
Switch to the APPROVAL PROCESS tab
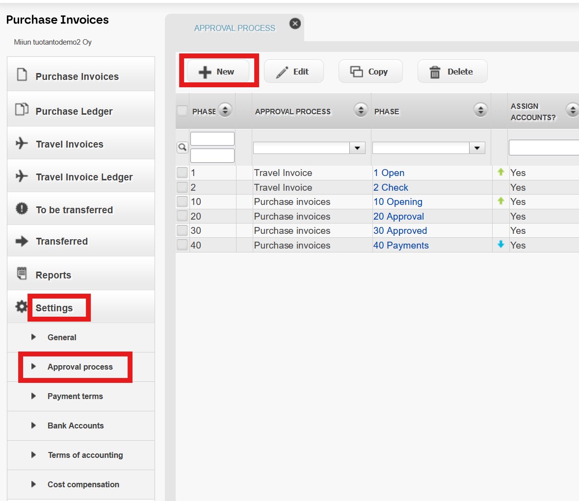tap(235, 28)
